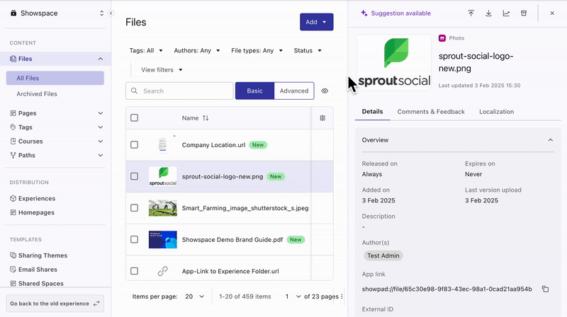The height and width of the screenshot is (317, 567).
Task: Click the download file icon
Action: (489, 13)
